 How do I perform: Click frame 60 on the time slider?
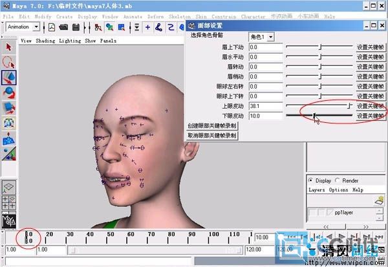127,237
